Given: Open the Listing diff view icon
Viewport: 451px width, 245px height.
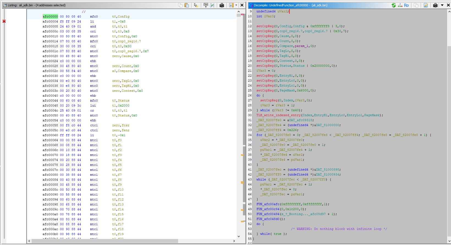Looking at the screenshot, I should click(212, 5).
